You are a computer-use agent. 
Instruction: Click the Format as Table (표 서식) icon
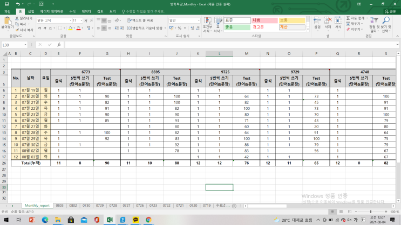point(218,24)
